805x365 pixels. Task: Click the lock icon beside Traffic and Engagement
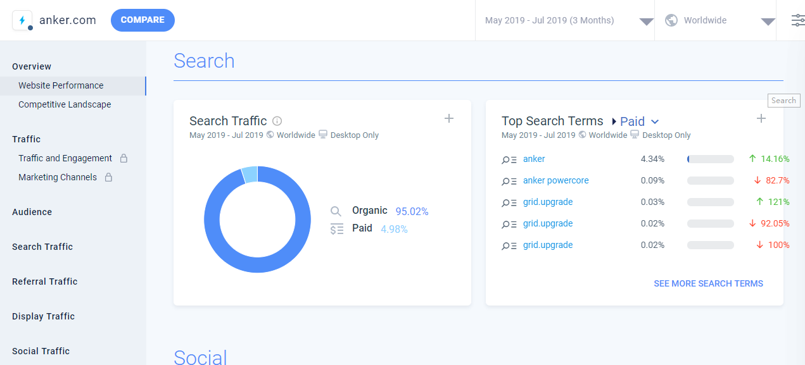point(124,158)
